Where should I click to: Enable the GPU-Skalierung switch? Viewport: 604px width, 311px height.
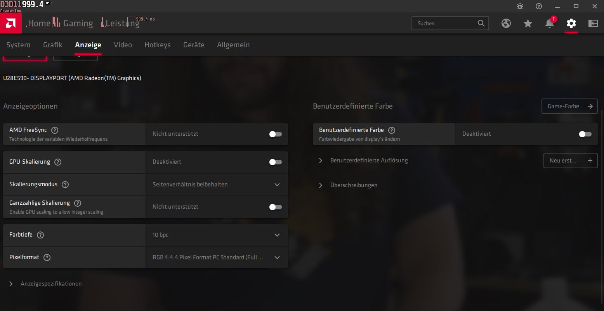pyautogui.click(x=276, y=162)
